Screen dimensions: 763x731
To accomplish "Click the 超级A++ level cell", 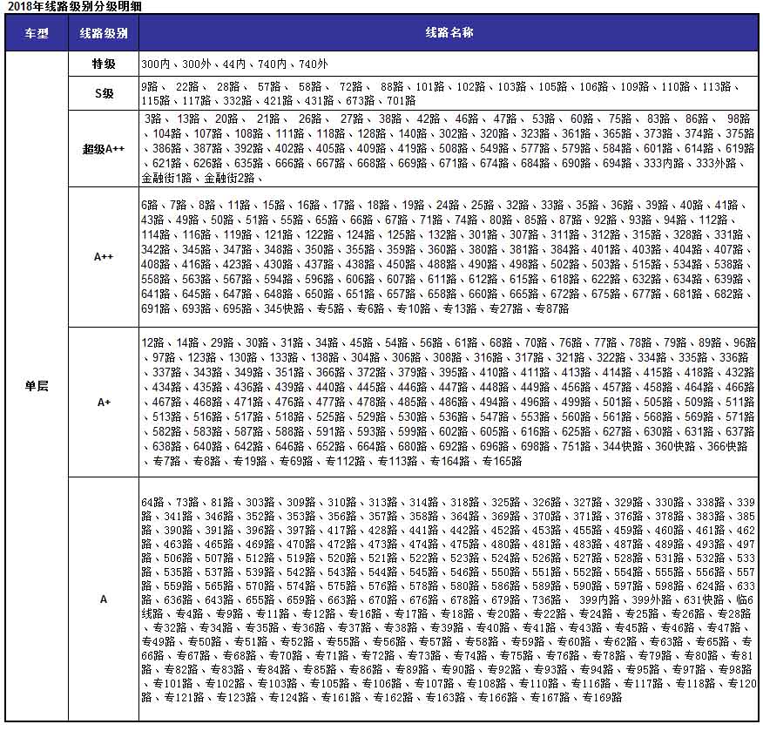I will point(104,149).
